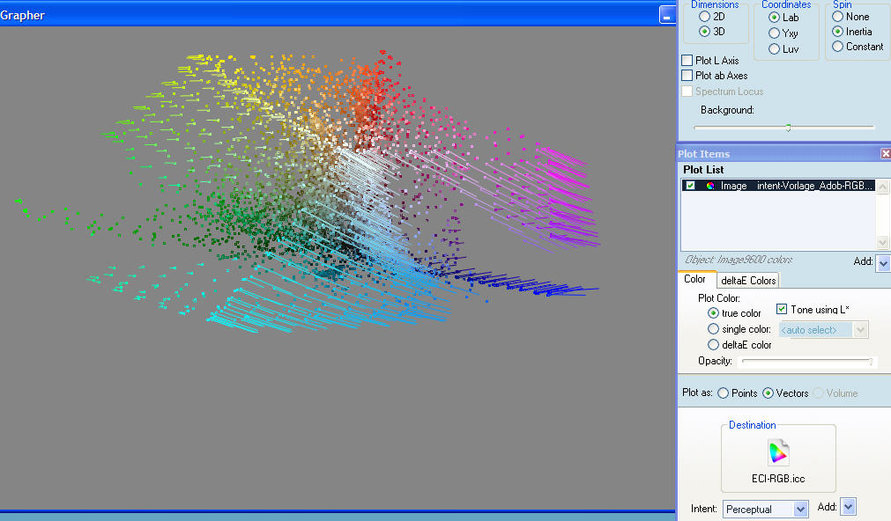891x521 pixels.
Task: Enable the Plot L Axis checkbox
Action: 687,61
